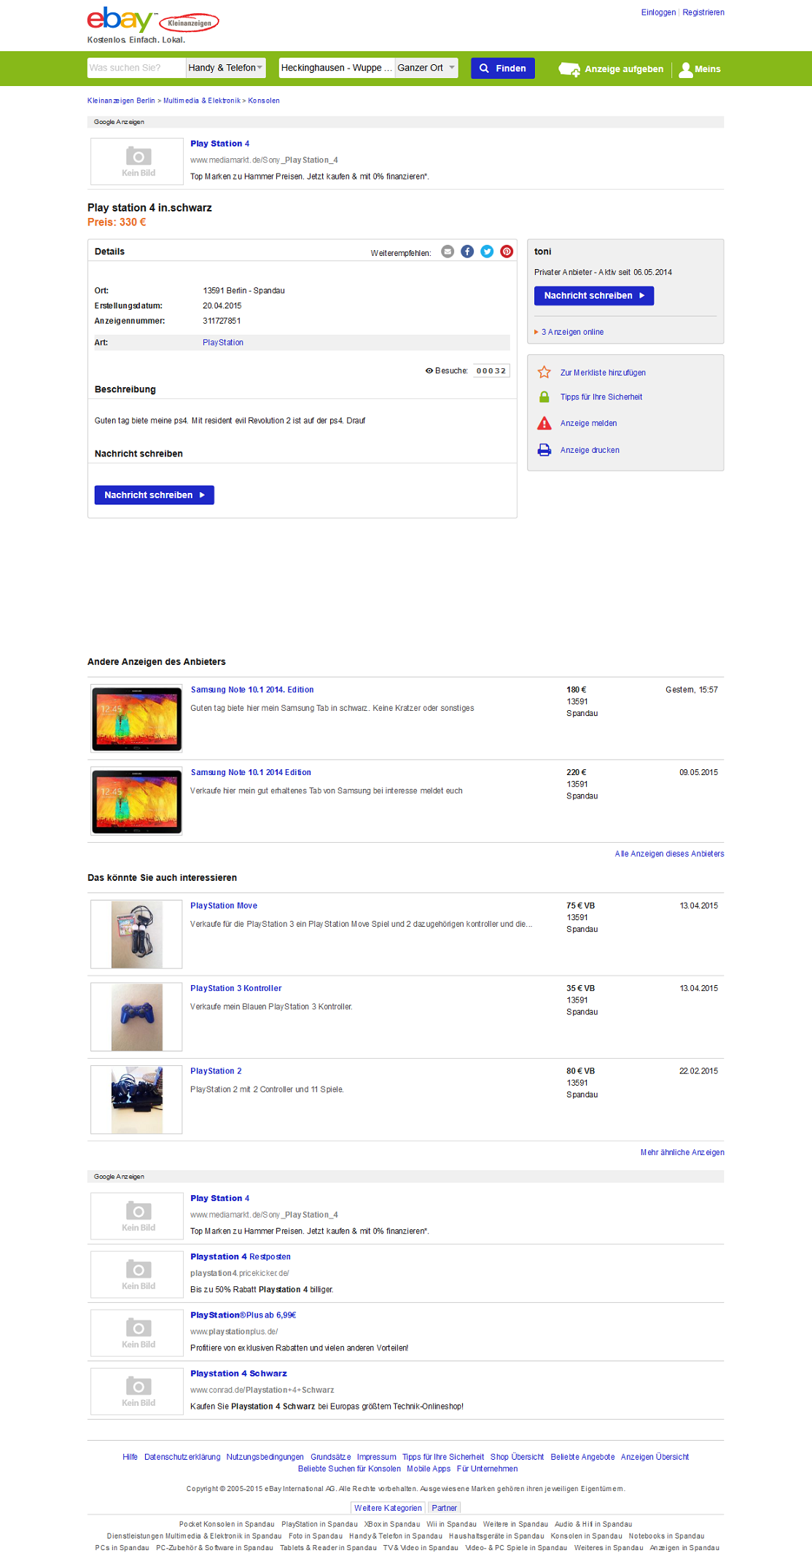Open PlayStation 2 listing title
Viewport: 812px width, 1564px height.
pos(216,1071)
